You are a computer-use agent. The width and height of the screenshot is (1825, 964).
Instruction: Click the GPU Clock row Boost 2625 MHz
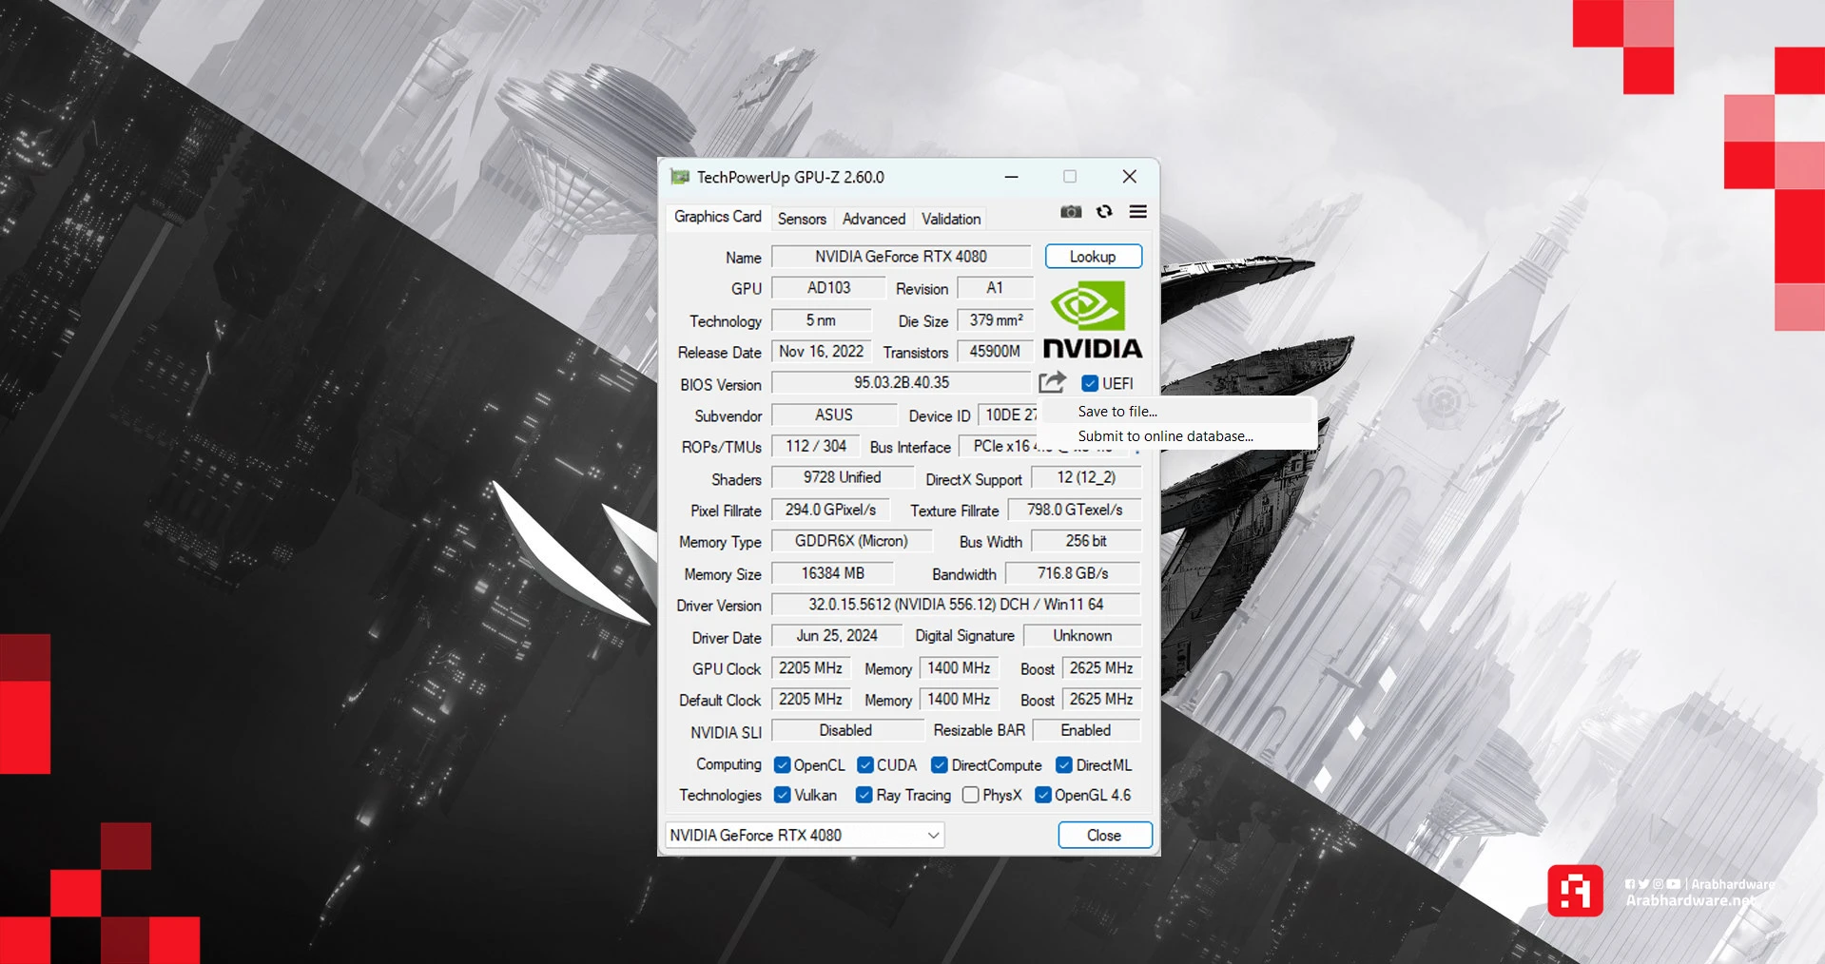click(x=1101, y=668)
